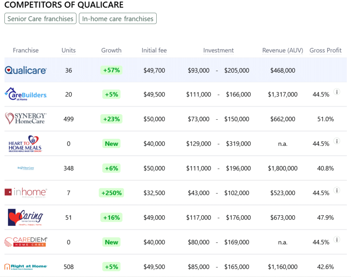
Task: Click the New badge in CareDiem row
Action: tap(111, 242)
